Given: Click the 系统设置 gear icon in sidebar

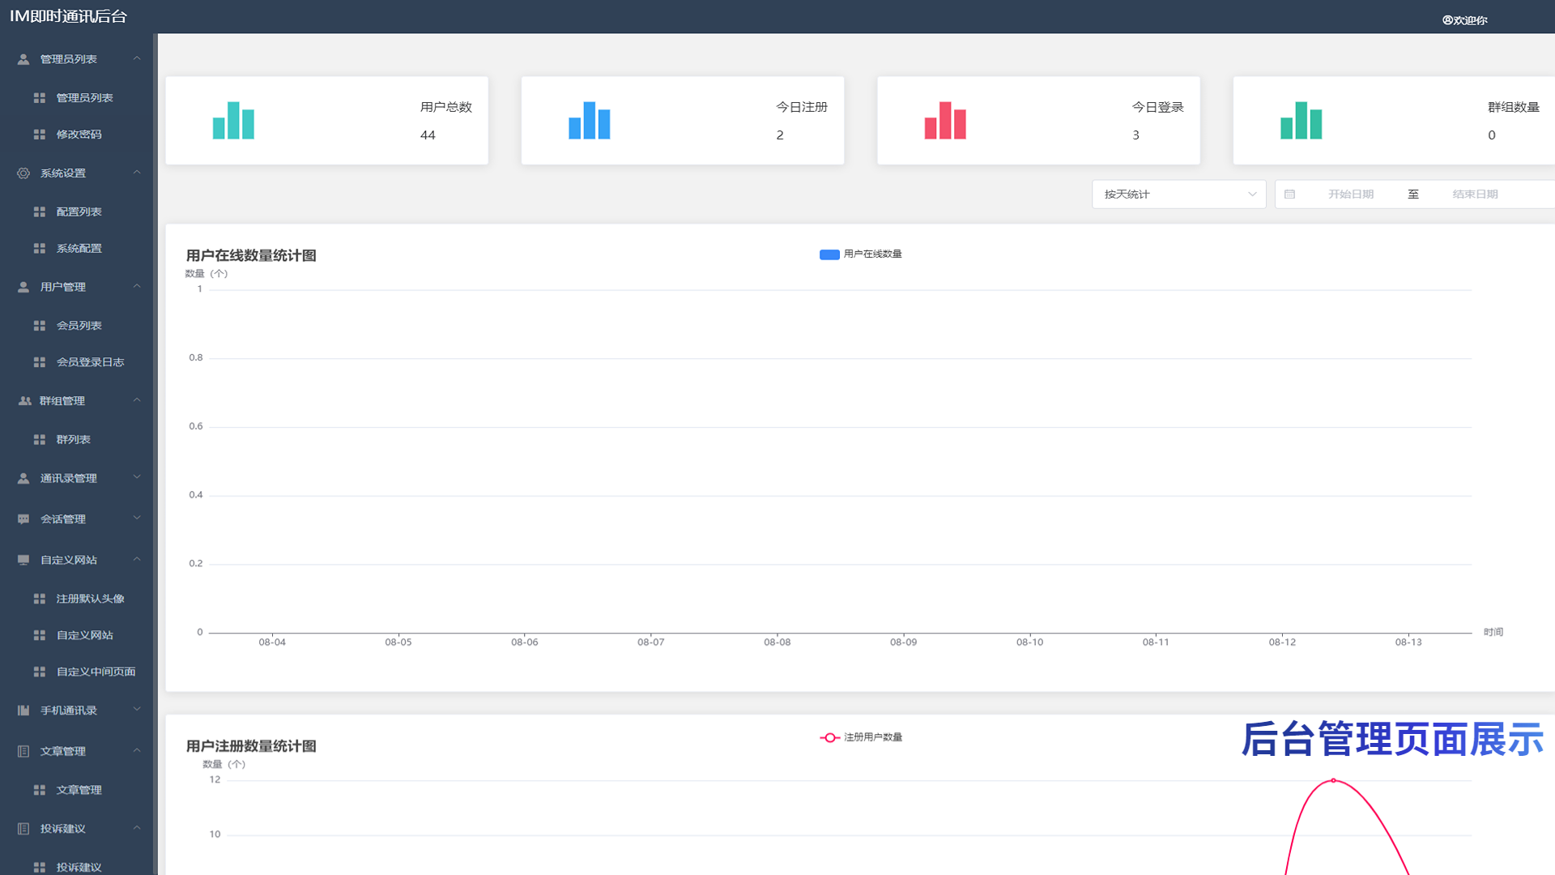Looking at the screenshot, I should (x=23, y=173).
